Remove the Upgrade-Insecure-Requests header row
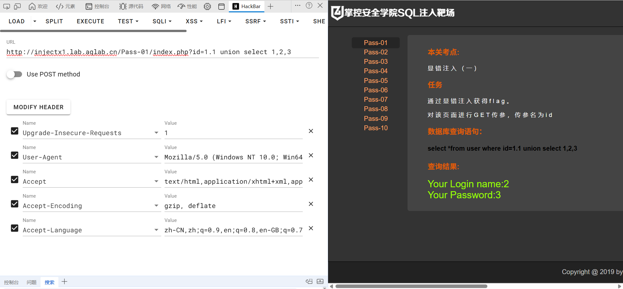The height and width of the screenshot is (289, 623). click(311, 131)
